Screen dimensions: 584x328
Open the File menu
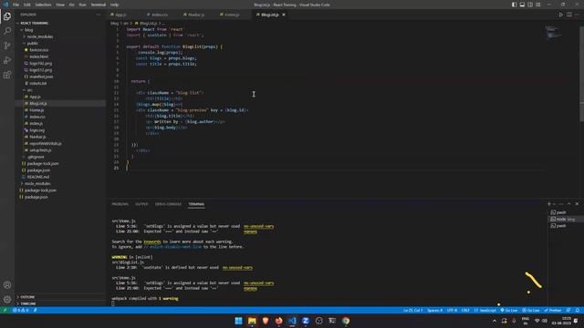click(16, 5)
